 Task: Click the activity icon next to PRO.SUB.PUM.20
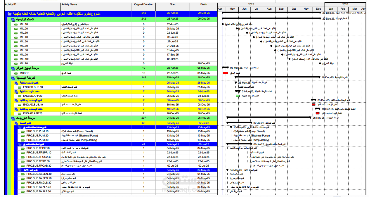coord(23,136)
